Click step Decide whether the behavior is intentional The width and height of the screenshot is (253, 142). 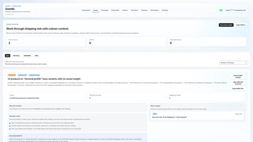44,126
